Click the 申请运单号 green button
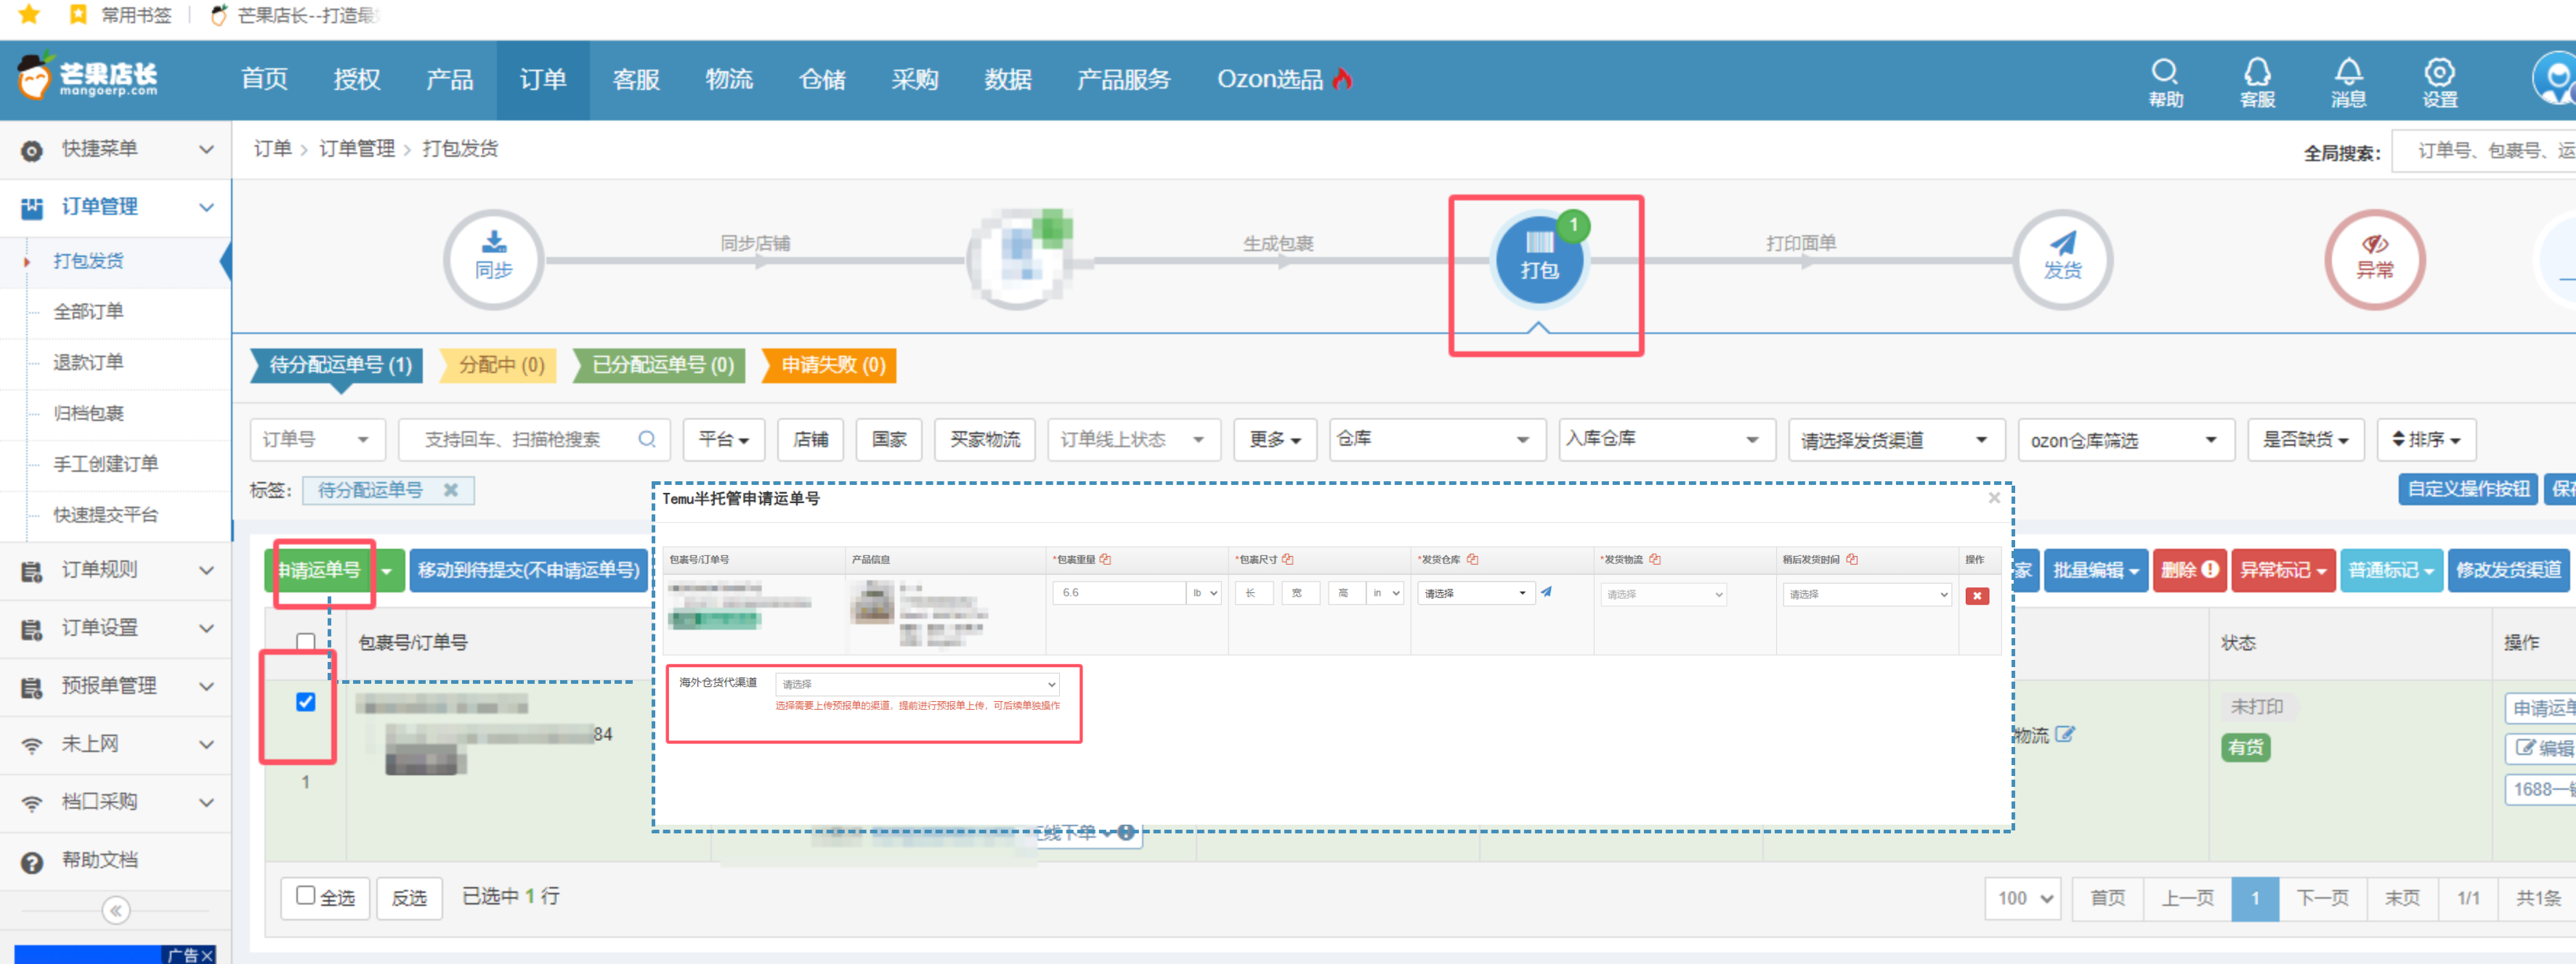 (x=320, y=571)
